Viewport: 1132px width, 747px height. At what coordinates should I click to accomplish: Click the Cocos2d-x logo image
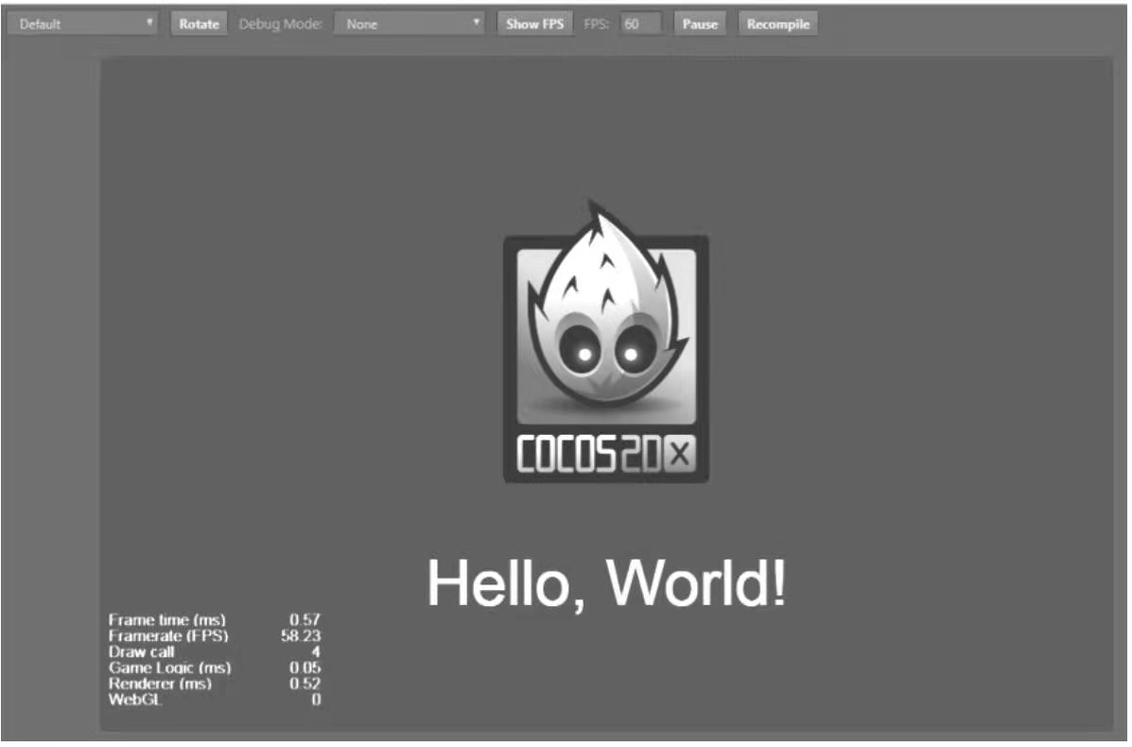[x=606, y=341]
